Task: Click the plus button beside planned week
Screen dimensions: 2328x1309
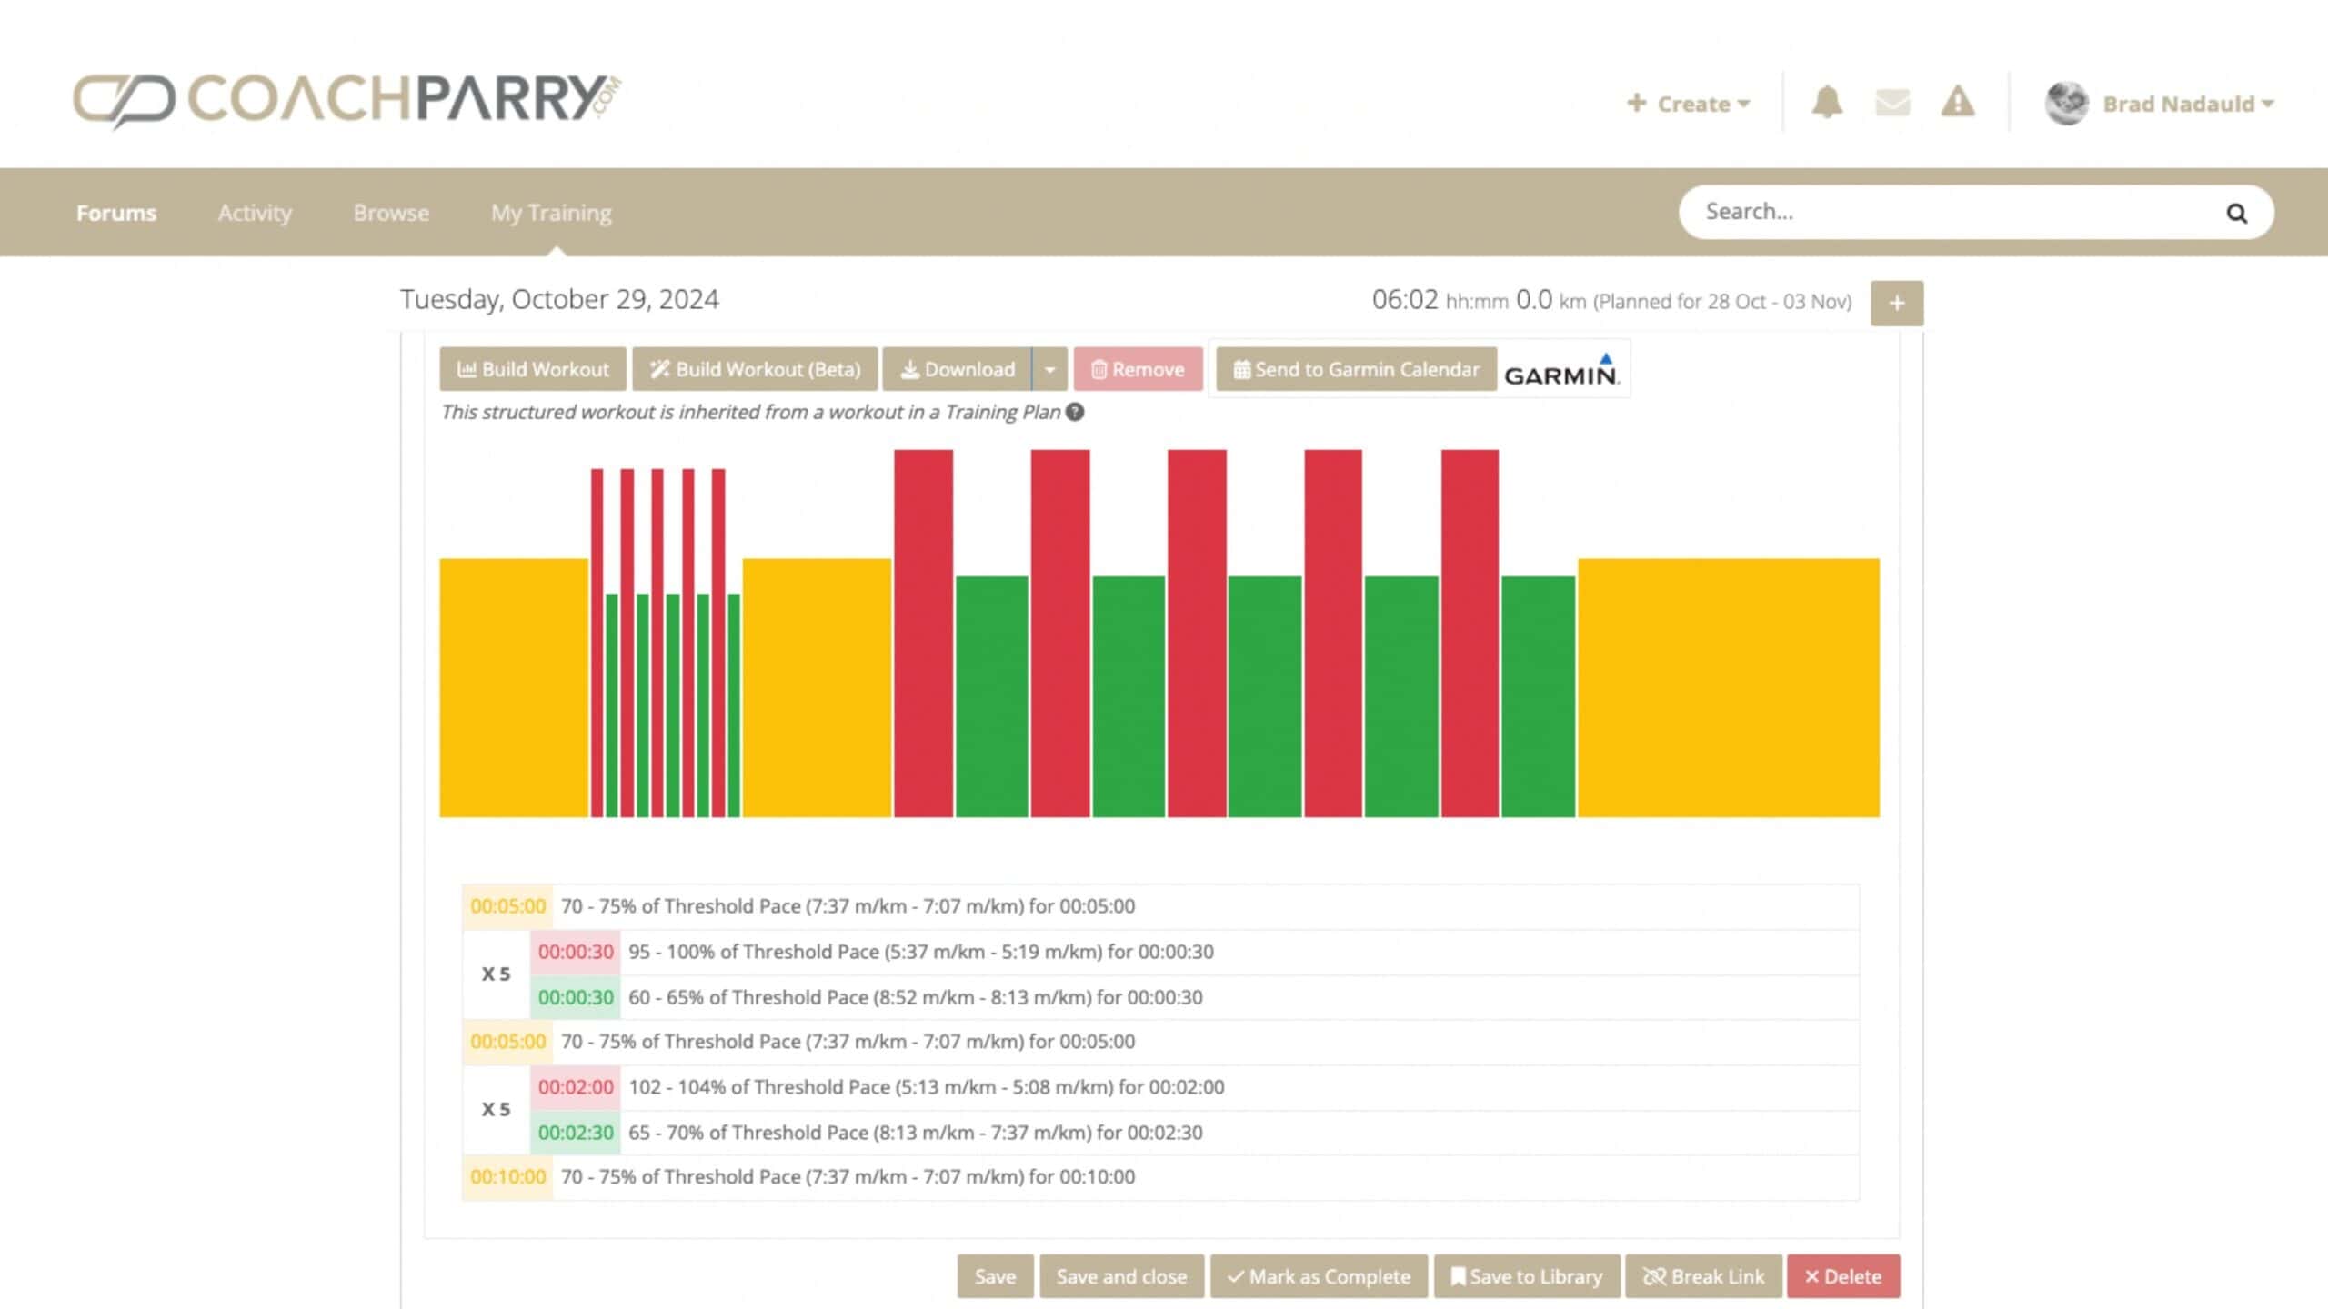Action: (1896, 303)
